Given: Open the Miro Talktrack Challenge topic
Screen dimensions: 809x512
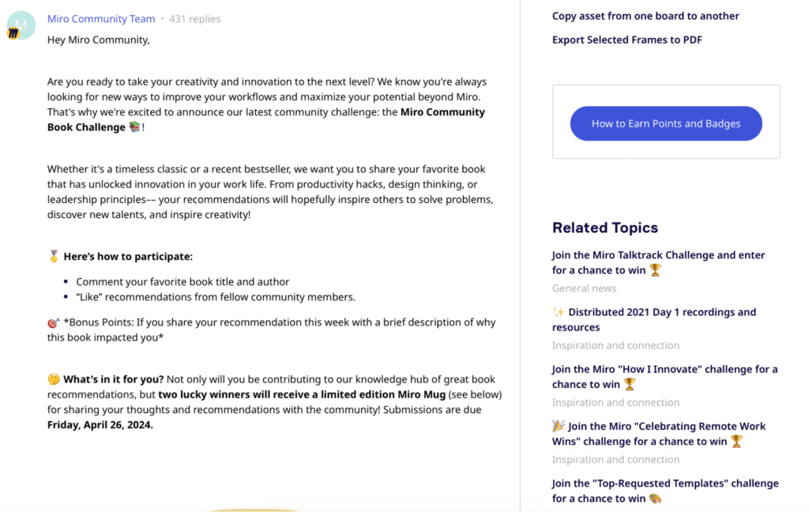Looking at the screenshot, I should pyautogui.click(x=658, y=255).
